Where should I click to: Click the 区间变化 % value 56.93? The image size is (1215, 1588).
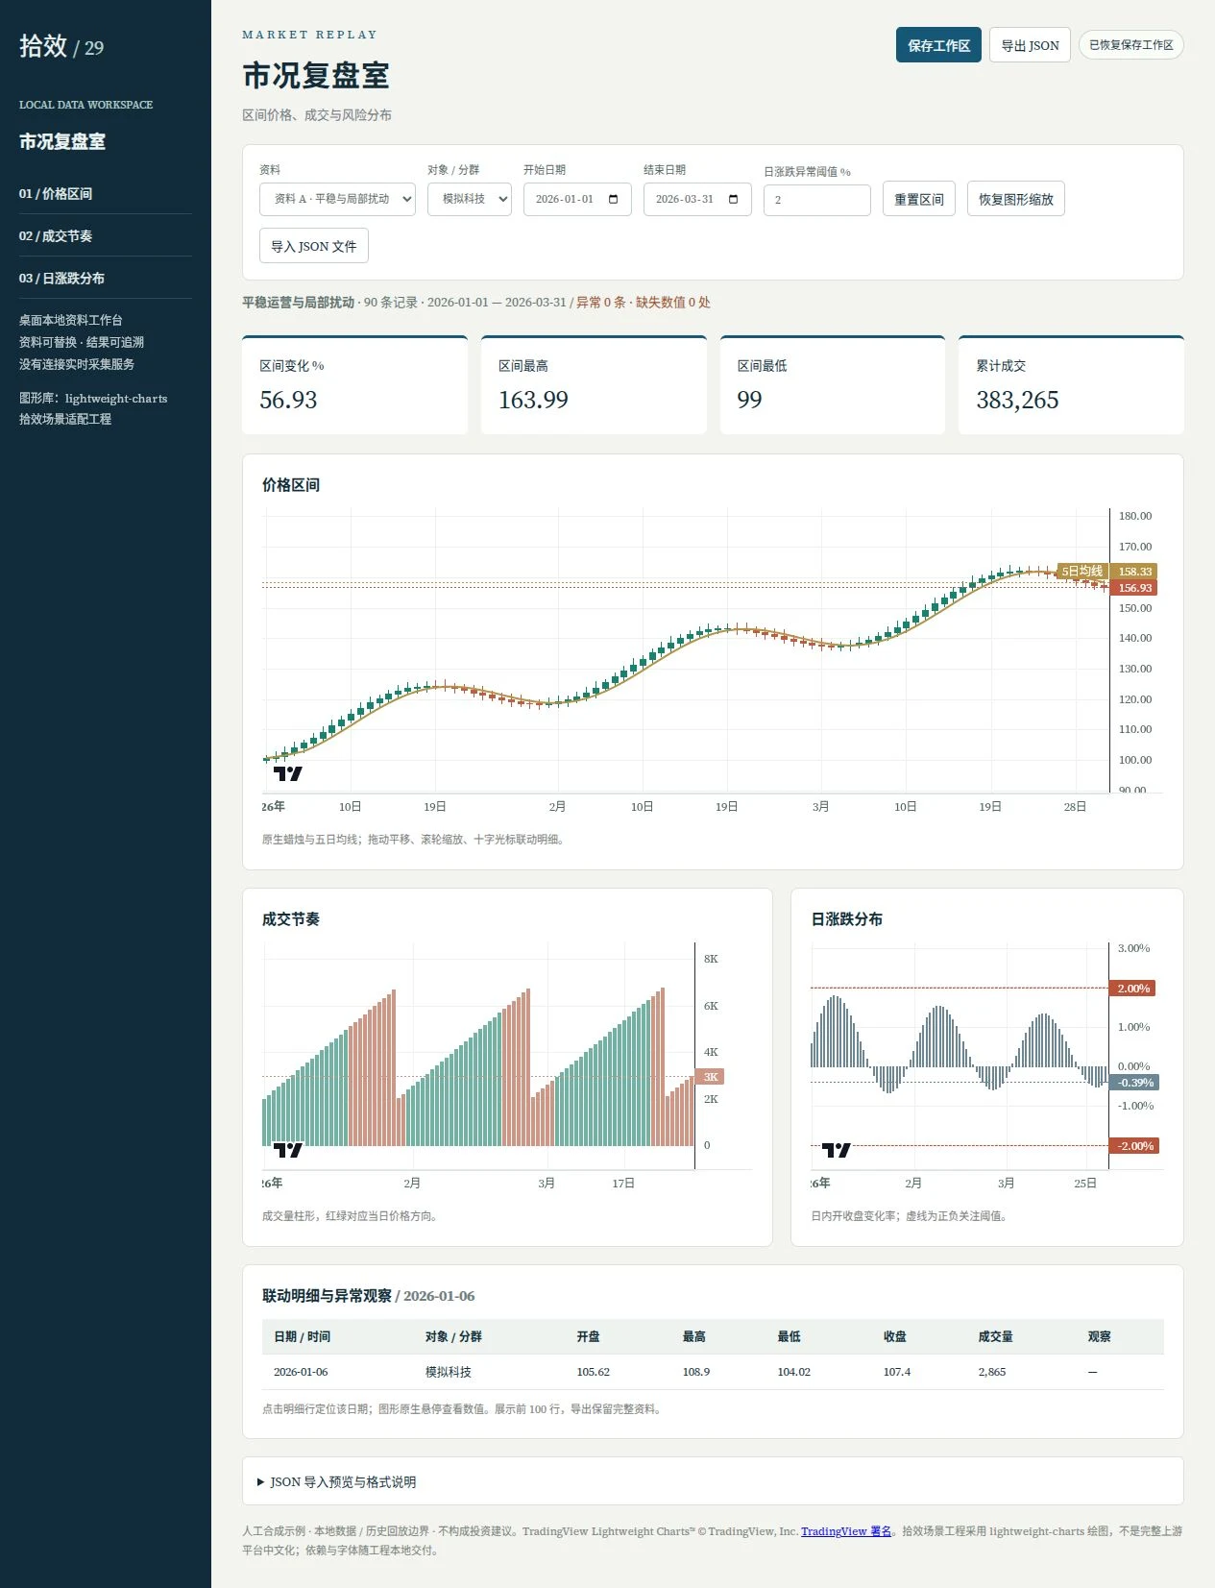pyautogui.click(x=288, y=400)
